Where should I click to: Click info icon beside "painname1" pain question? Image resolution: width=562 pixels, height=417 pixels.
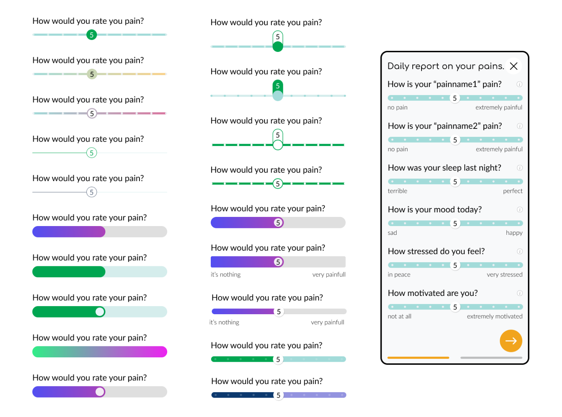click(519, 84)
